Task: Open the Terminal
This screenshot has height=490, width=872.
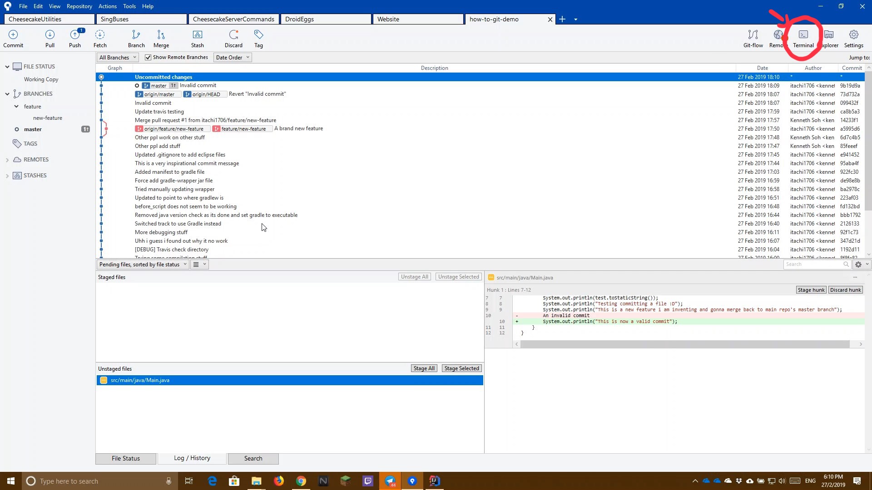Action: tap(803, 39)
